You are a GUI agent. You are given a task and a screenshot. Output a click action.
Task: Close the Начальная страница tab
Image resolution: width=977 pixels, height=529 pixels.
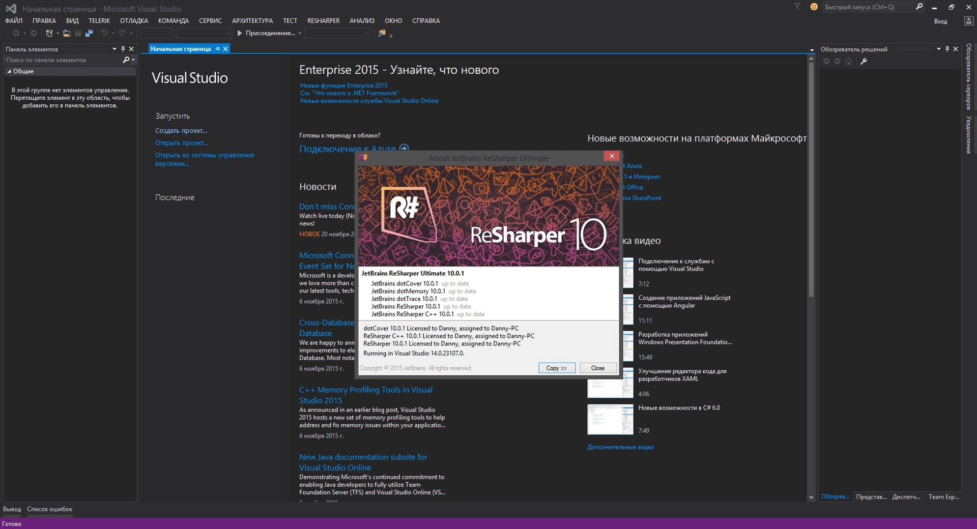(225, 49)
